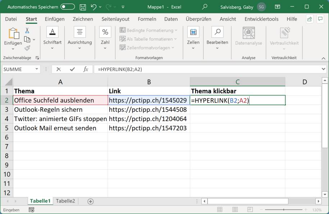The width and height of the screenshot is (329, 214).
Task: Switch to the Überprüfen tab
Action: 198,19
